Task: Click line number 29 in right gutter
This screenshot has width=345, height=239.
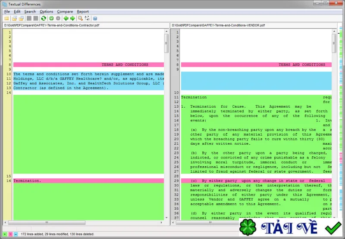Action: coord(176,181)
